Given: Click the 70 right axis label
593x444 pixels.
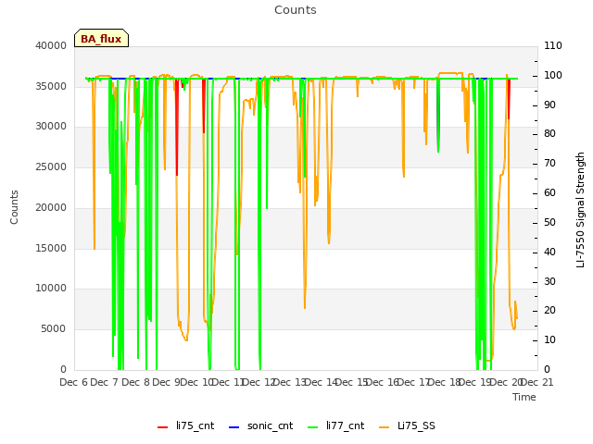Looking at the screenshot, I should 549,163.
